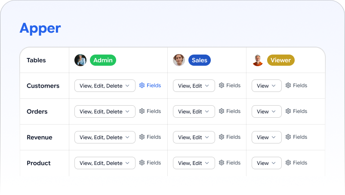Expand Sales Product permission dropdown
The image size is (345, 195).
click(194, 163)
